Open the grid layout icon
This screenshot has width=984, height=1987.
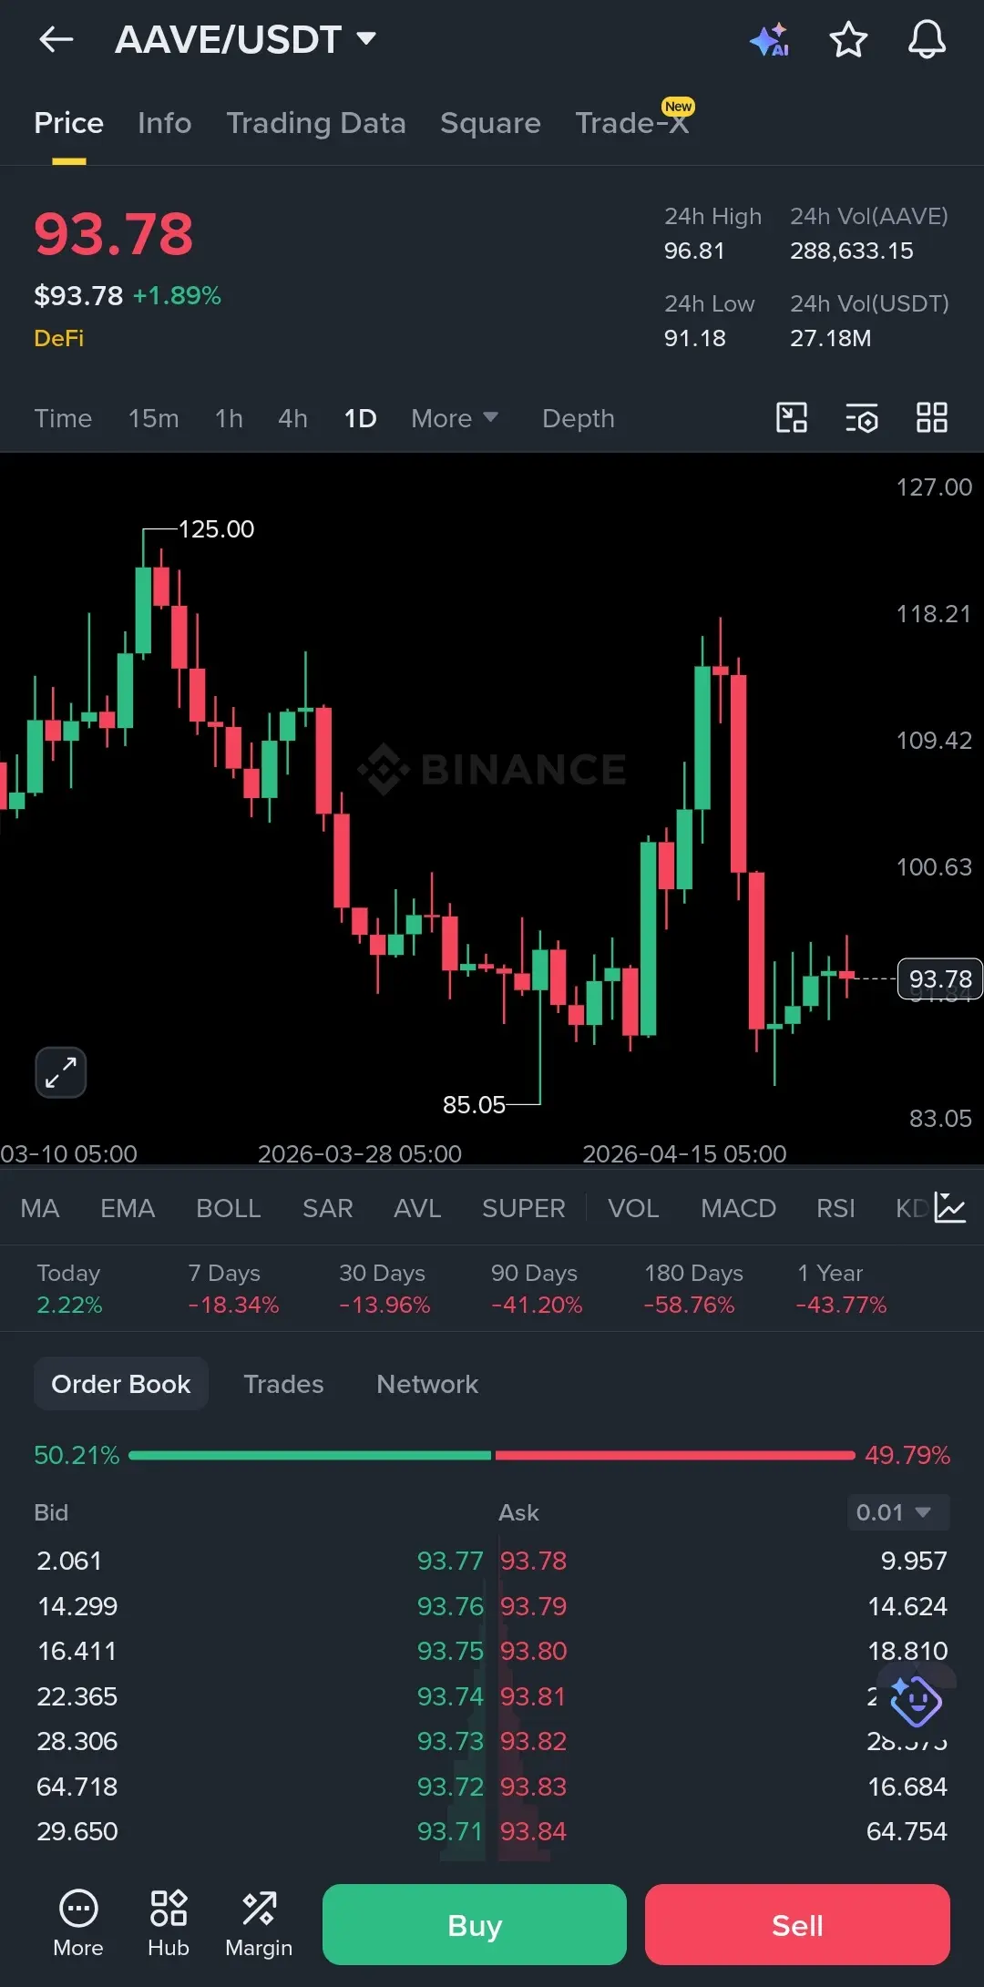click(932, 418)
